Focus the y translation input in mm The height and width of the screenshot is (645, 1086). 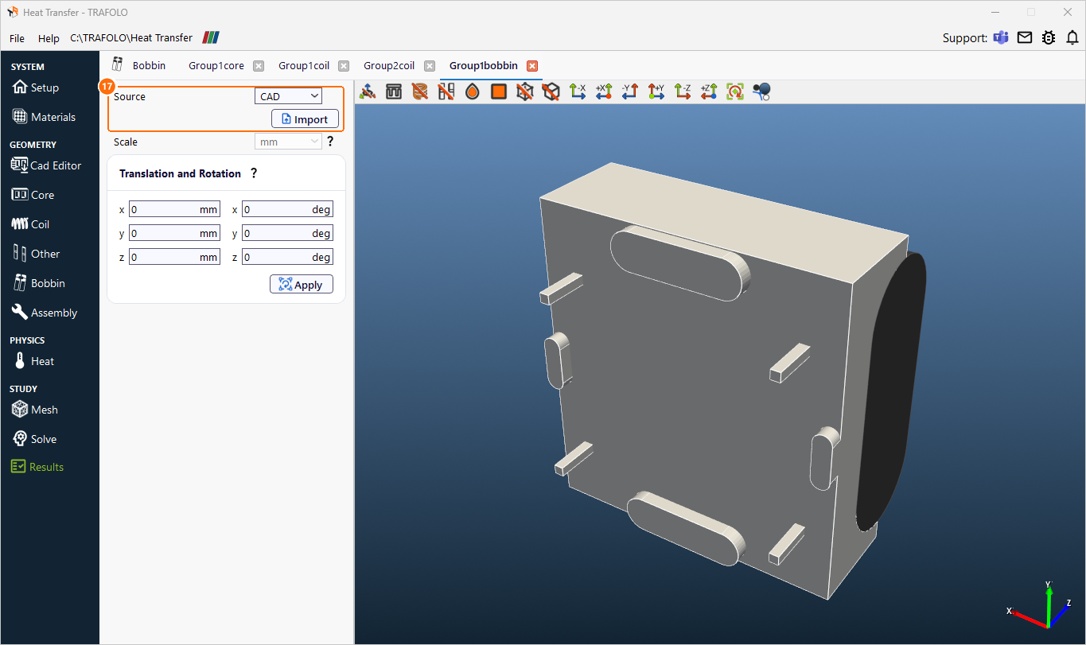(x=174, y=234)
